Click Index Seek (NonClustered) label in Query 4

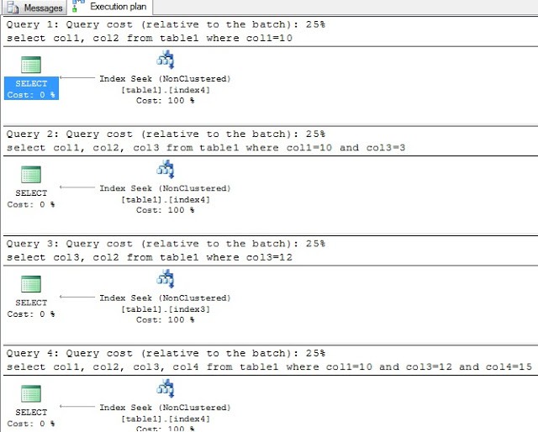[165, 407]
